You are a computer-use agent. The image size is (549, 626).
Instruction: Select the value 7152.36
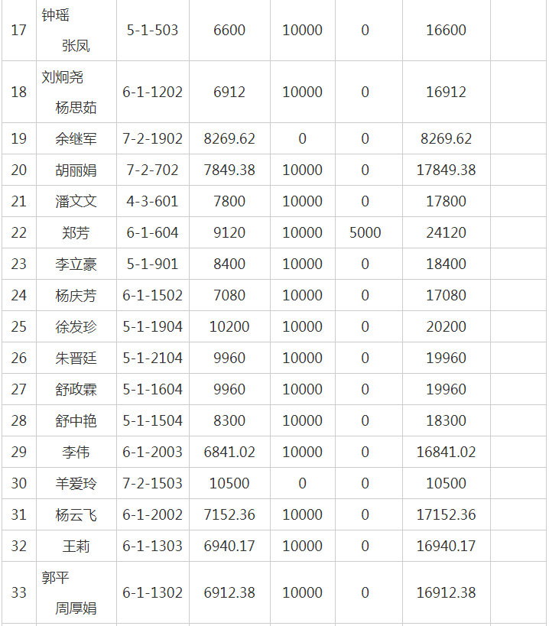coord(229,514)
